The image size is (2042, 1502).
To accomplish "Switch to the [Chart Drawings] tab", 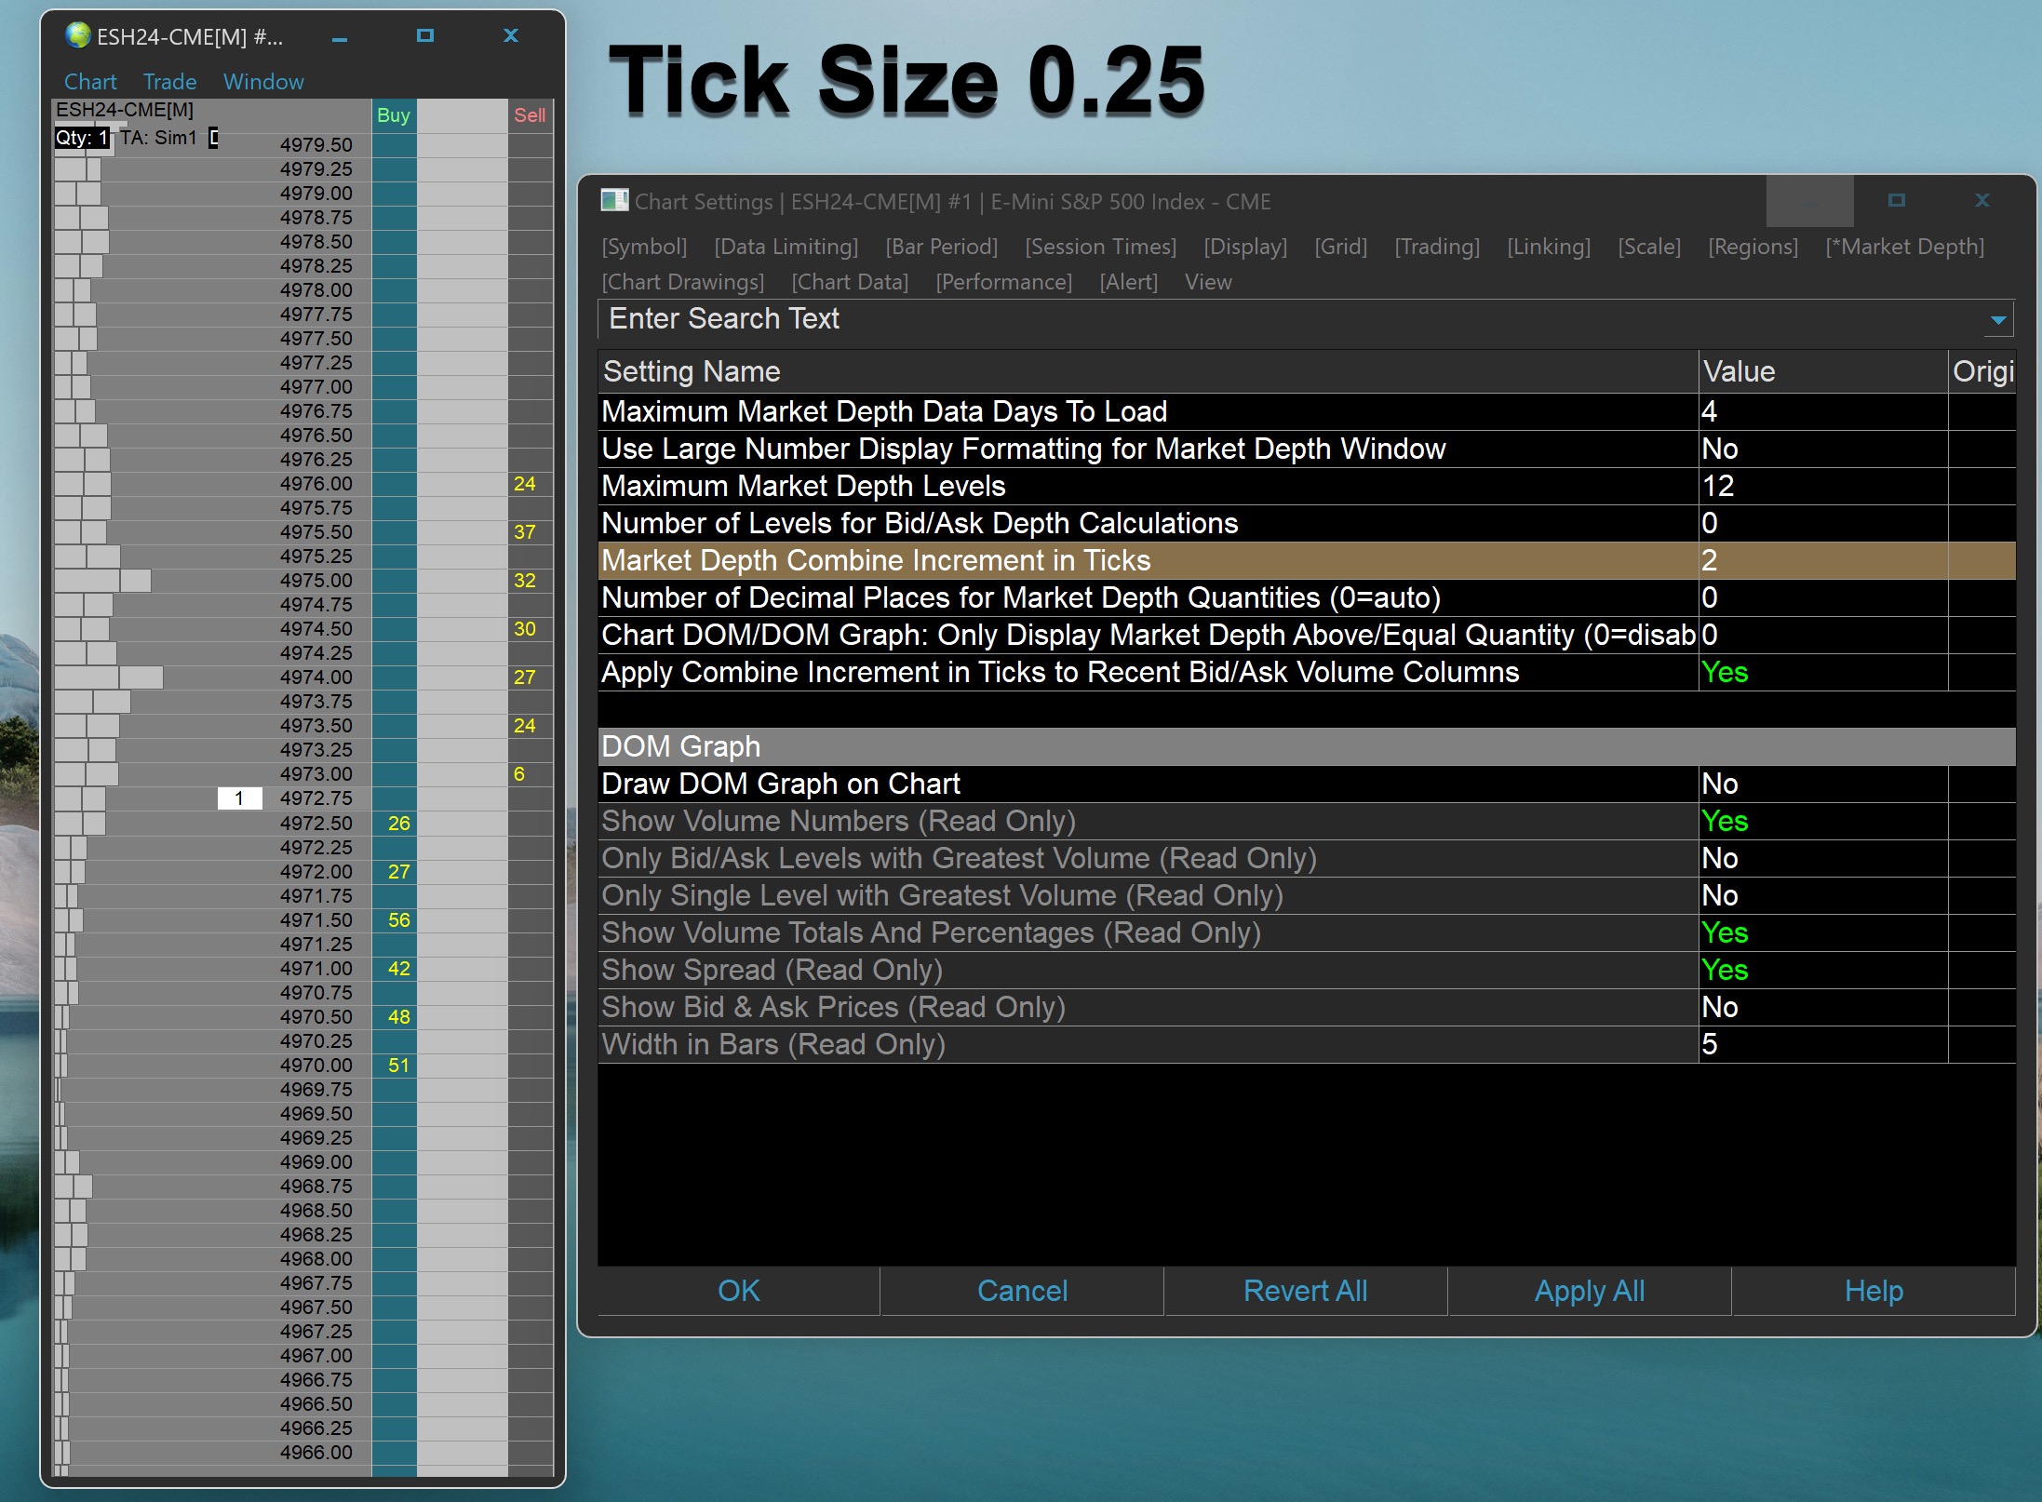I will click(682, 282).
